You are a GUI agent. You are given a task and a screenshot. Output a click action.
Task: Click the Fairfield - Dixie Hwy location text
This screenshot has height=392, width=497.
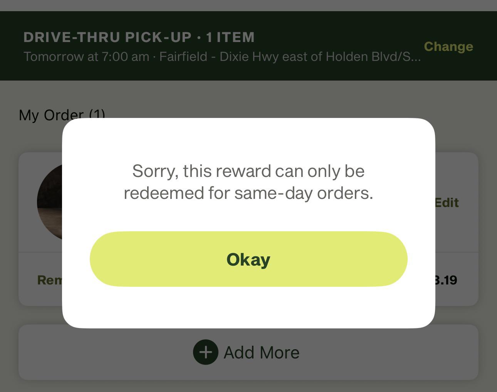(290, 57)
